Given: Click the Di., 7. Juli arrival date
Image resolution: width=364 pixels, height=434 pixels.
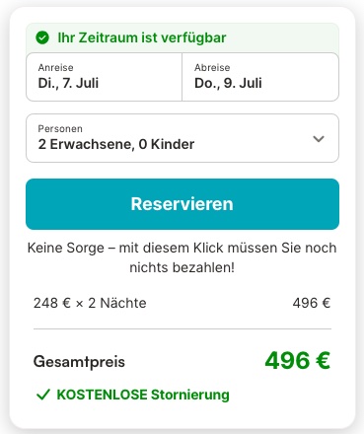Looking at the screenshot, I should click(68, 83).
